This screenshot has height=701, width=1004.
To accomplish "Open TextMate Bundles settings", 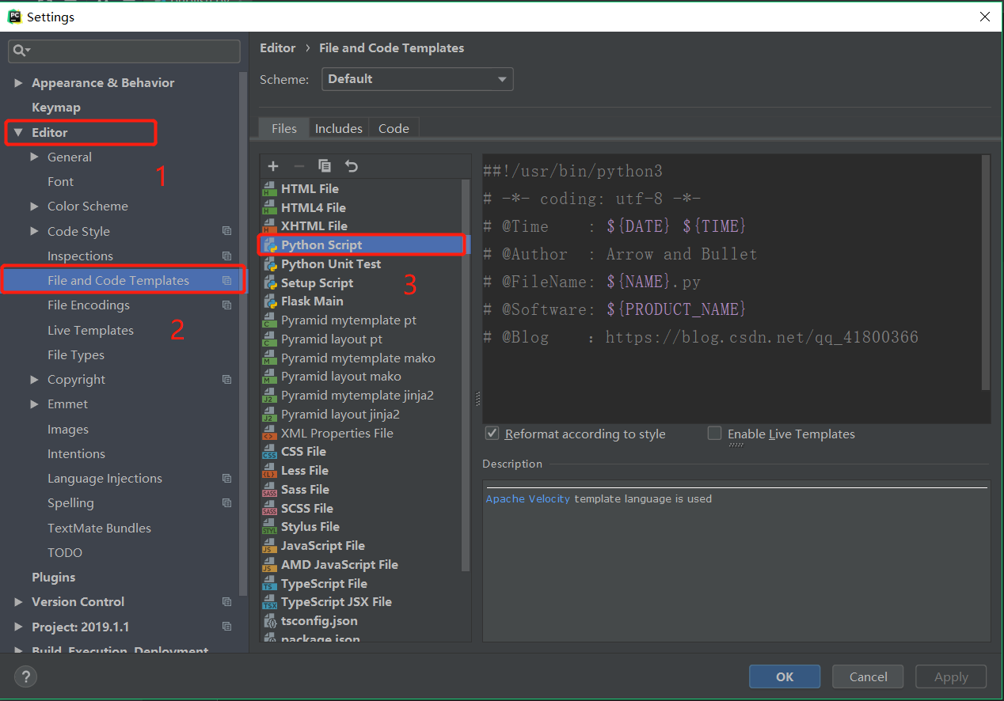I will pos(99,529).
